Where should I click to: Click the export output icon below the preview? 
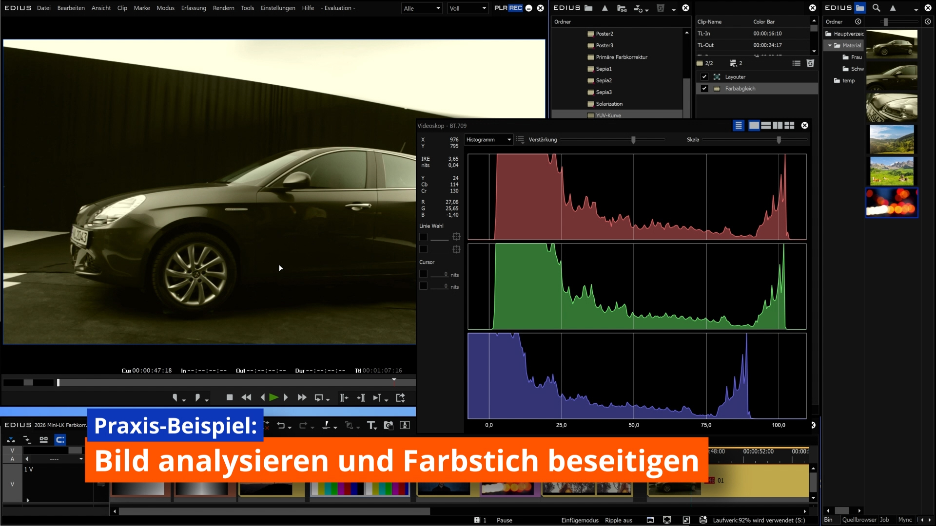tap(400, 398)
